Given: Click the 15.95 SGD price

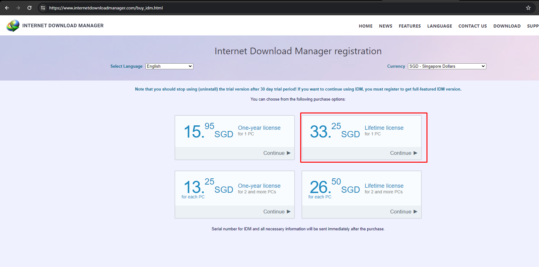Looking at the screenshot, I should (208, 131).
